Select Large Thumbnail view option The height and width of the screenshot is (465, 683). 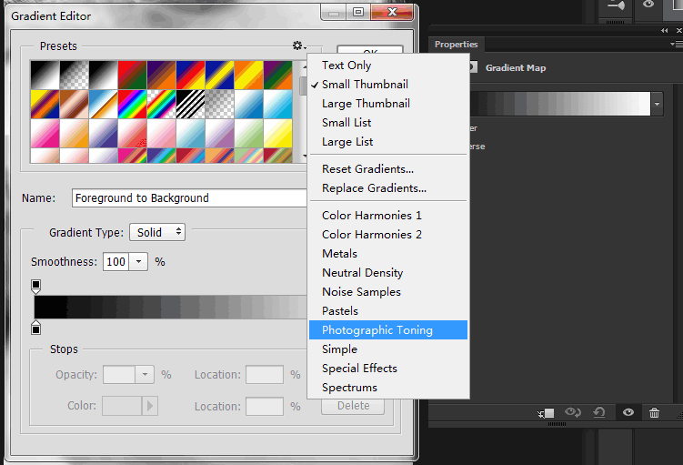(366, 104)
